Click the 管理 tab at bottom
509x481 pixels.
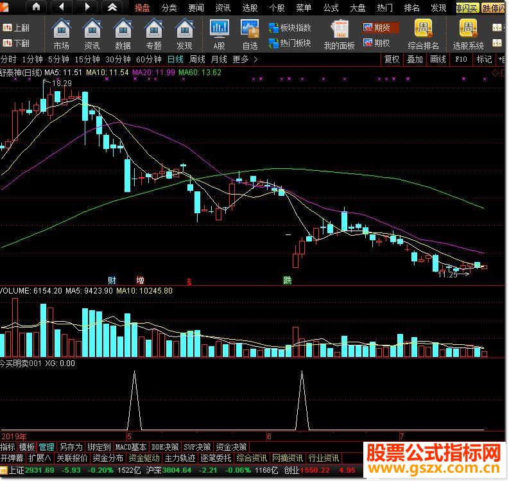pos(46,447)
